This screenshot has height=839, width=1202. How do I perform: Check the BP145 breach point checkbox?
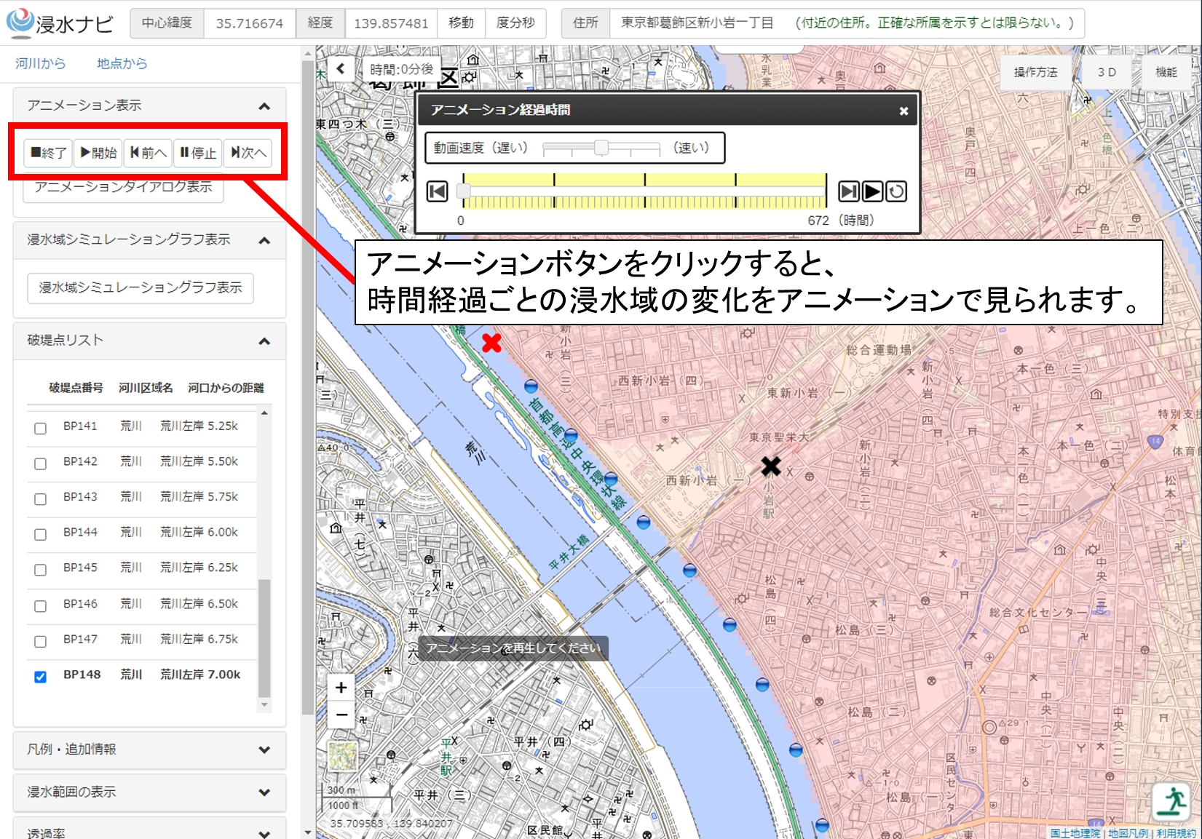[x=41, y=570]
